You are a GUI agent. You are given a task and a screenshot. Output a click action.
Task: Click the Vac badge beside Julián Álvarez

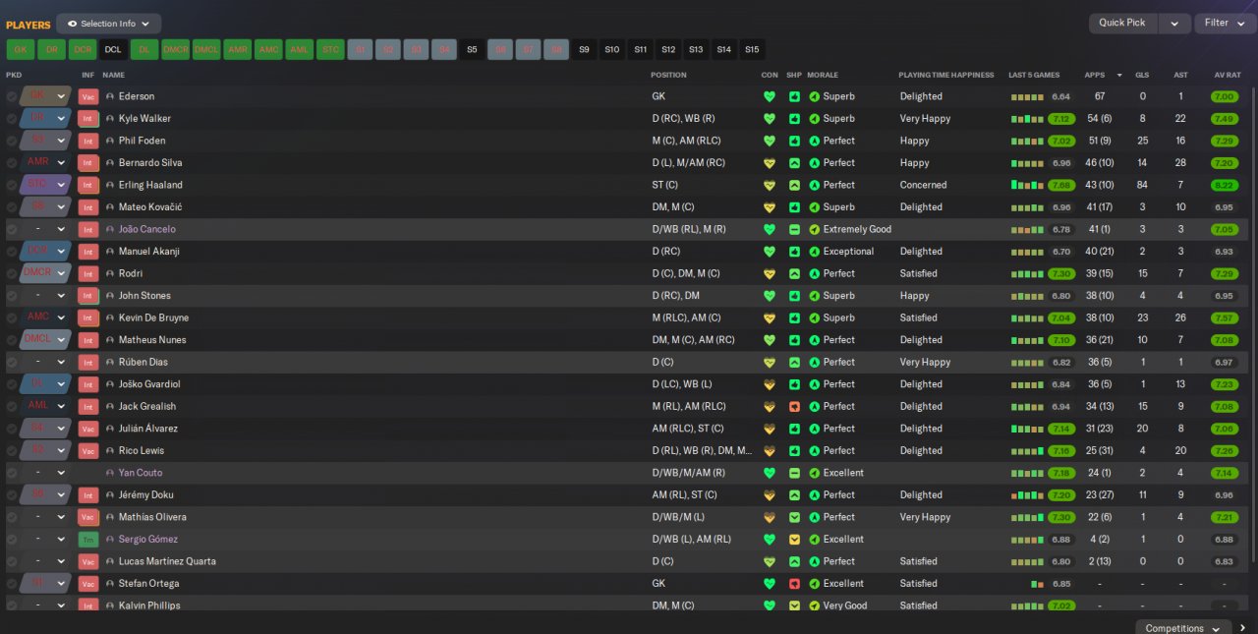[x=88, y=429]
